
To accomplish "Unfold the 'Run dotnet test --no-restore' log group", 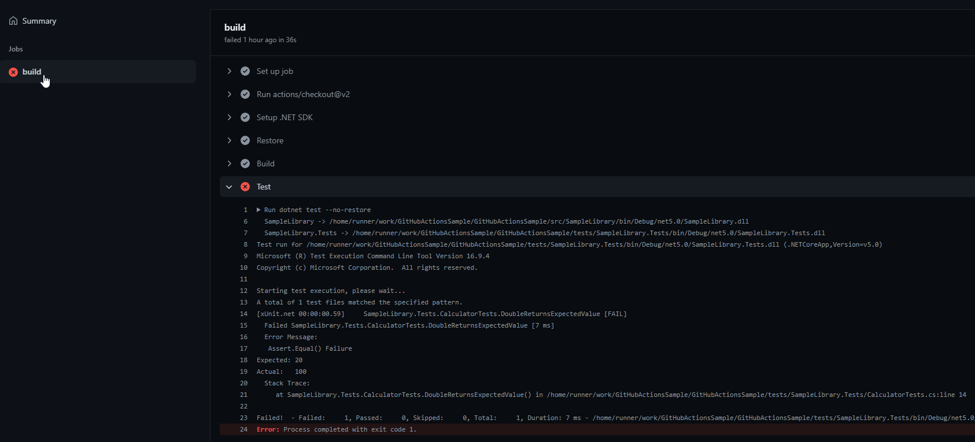I will [x=258, y=210].
